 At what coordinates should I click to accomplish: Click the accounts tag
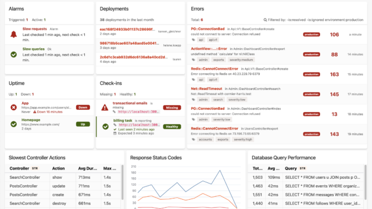205,139
